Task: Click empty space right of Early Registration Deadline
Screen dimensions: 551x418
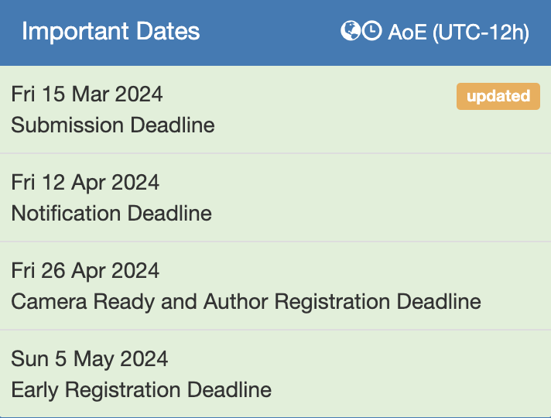Action: pos(410,389)
